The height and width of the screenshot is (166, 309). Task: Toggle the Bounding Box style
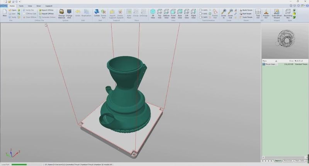coord(287,14)
